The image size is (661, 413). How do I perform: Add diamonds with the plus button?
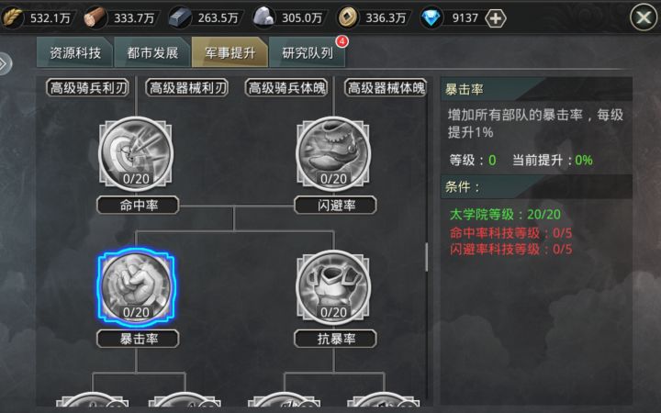tap(496, 18)
